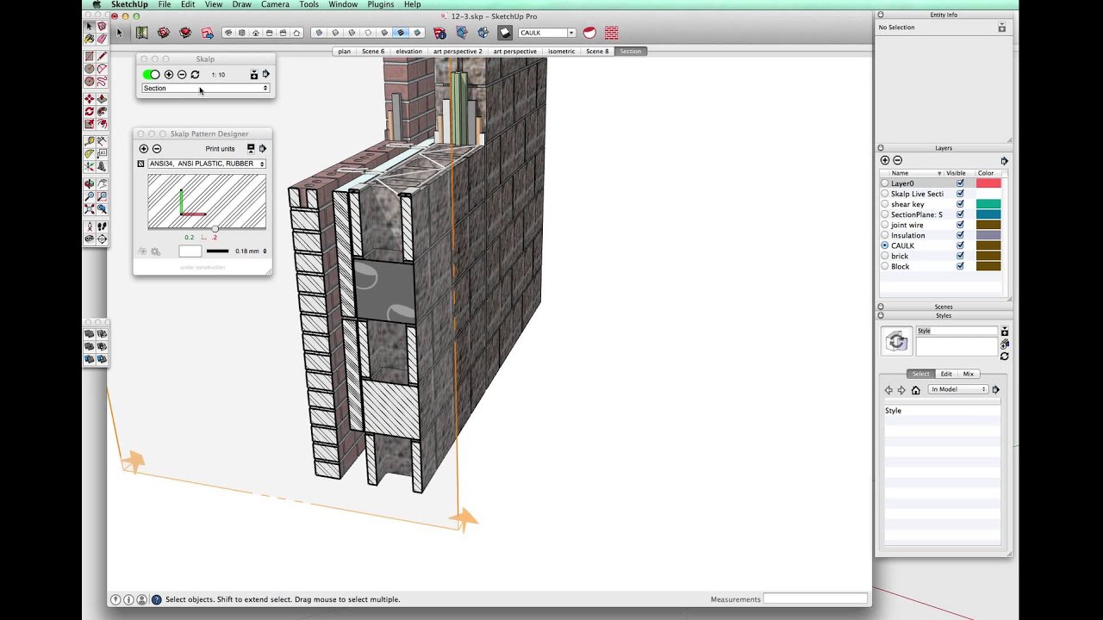
Task: Click the Iso view icon in Views toolbar
Action: coord(228,33)
